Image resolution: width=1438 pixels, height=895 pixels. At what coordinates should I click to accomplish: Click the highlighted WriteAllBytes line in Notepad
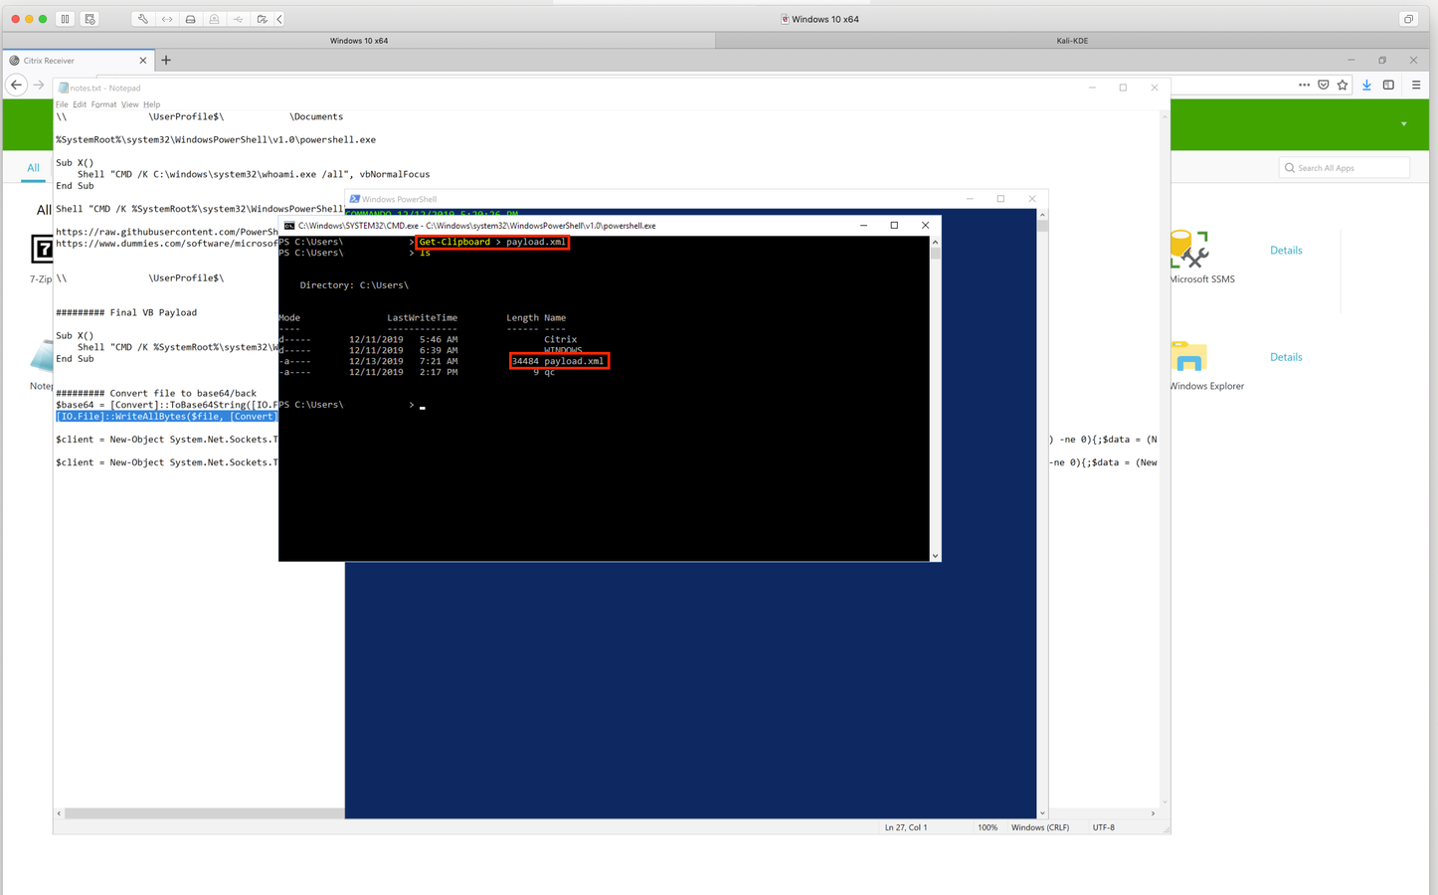pos(166,417)
